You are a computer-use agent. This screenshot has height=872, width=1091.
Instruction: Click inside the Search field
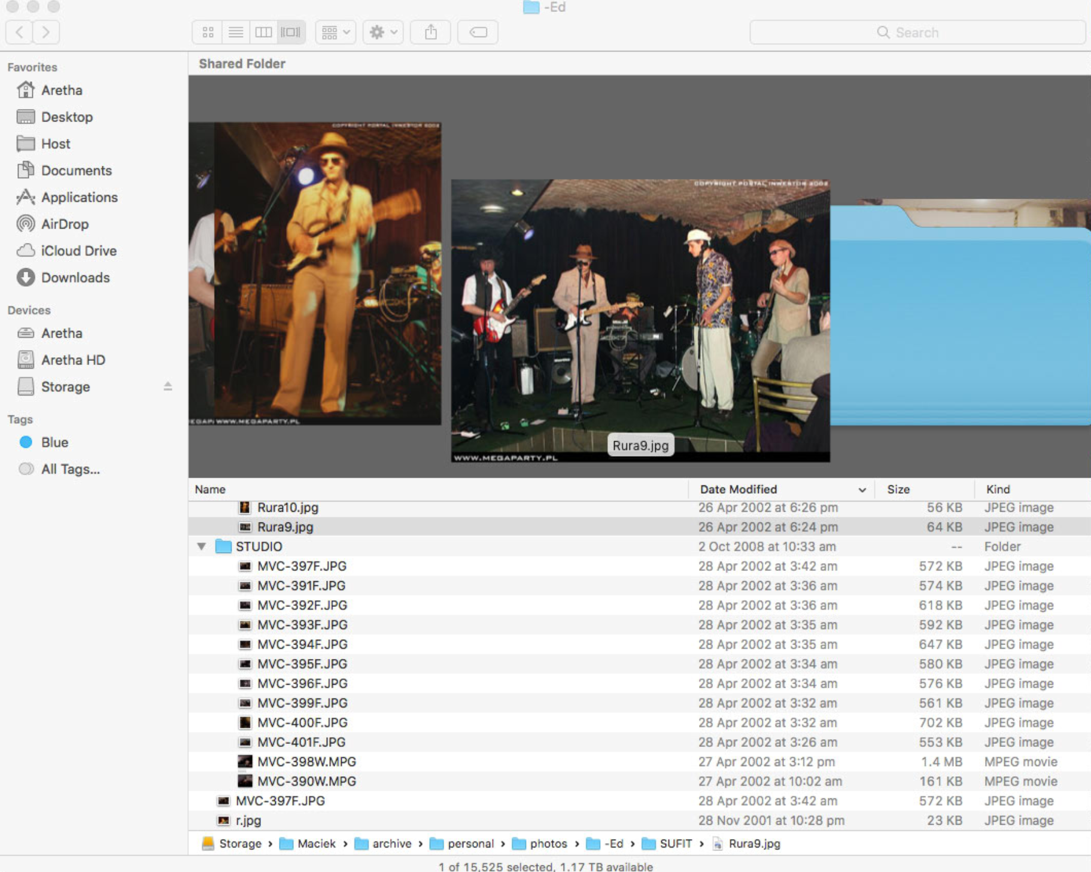point(919,32)
